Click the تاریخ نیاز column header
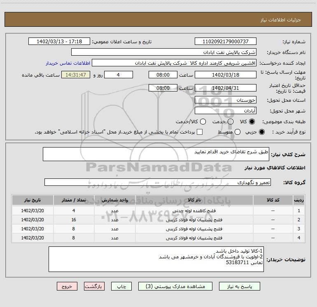Viewport: 317px width, 307px height. (33, 200)
